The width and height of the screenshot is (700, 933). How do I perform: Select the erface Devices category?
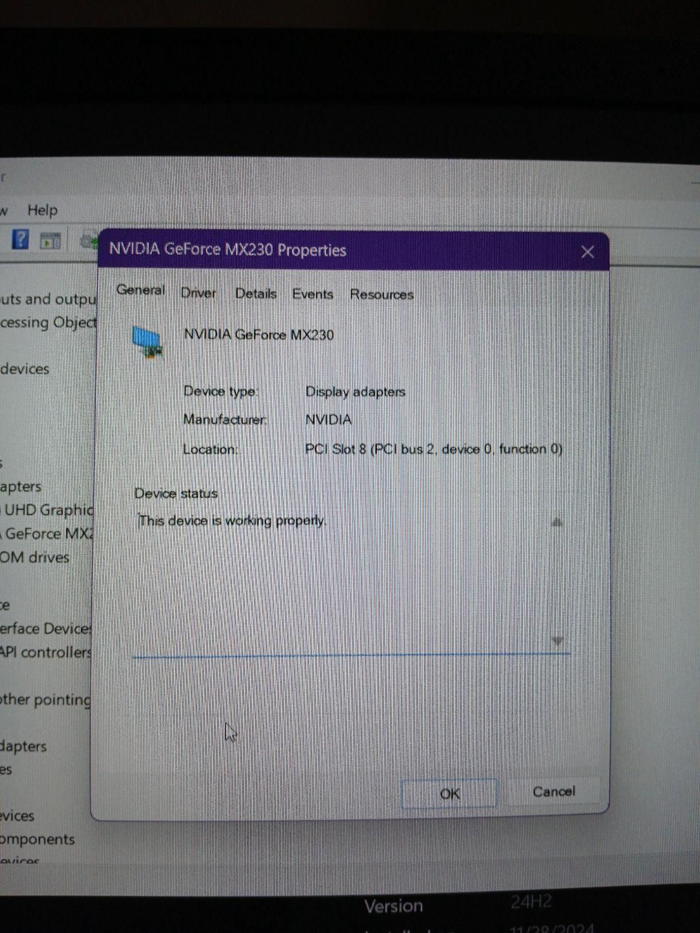46,628
